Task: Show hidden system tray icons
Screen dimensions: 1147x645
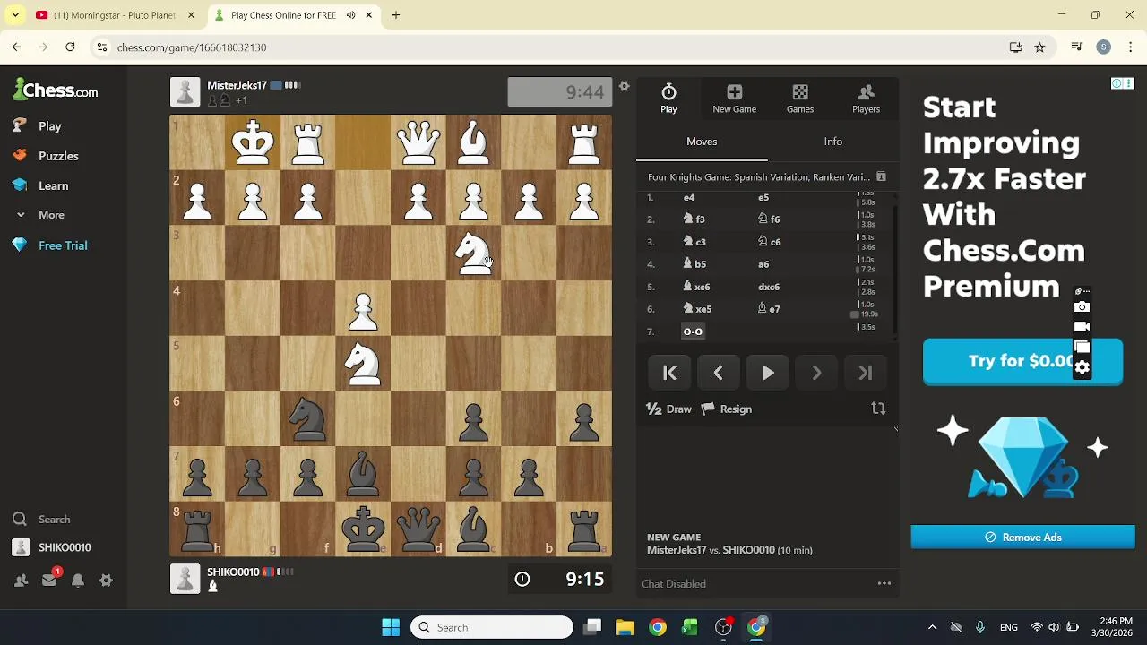Action: click(x=932, y=627)
